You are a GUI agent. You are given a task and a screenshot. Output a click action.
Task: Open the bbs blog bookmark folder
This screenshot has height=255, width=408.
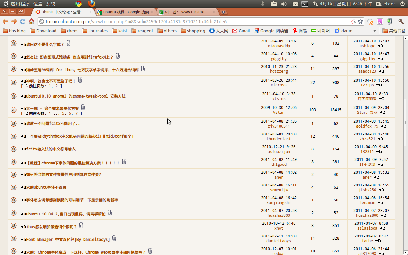coord(14,31)
